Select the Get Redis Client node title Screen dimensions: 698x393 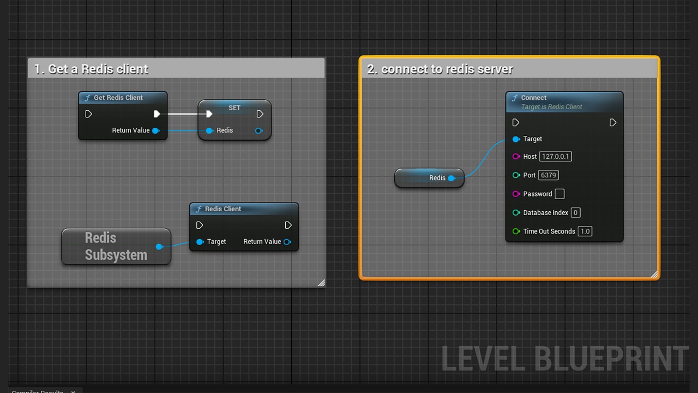[118, 98]
